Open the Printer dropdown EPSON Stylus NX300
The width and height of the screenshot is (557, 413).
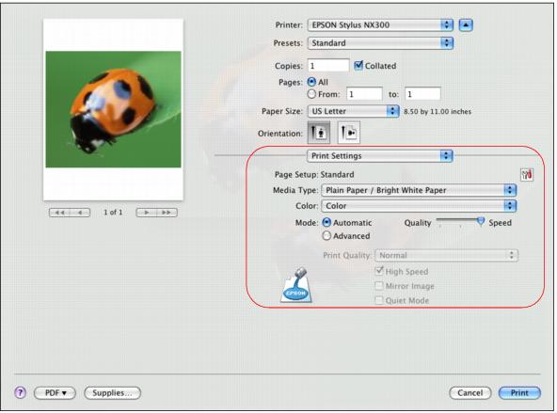coord(380,24)
